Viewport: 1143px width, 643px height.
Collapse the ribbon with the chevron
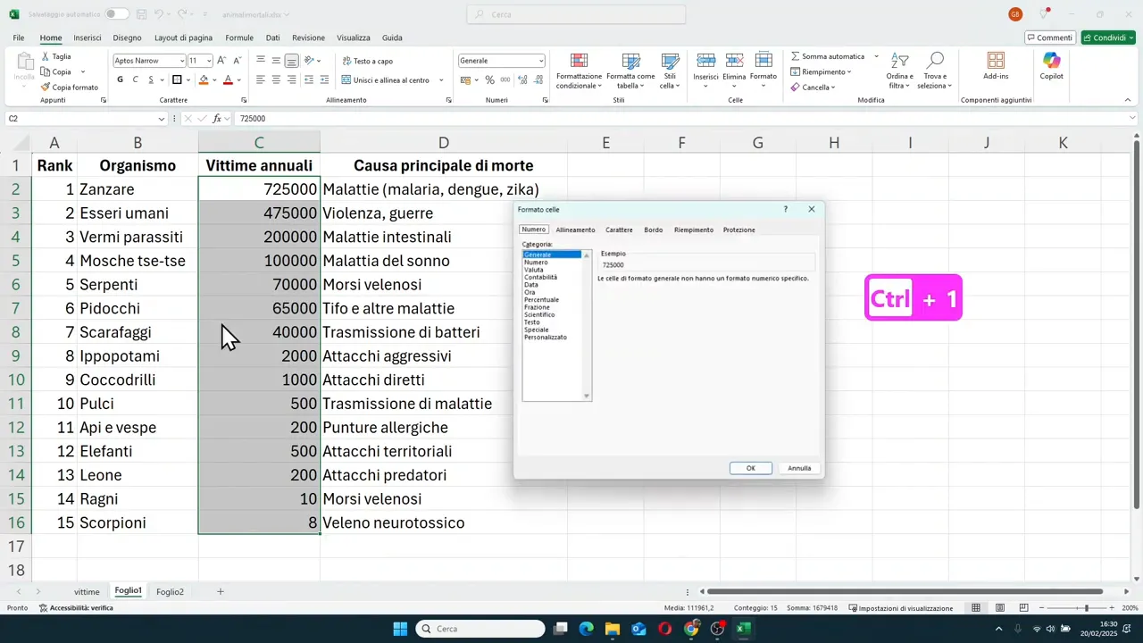tap(1128, 99)
